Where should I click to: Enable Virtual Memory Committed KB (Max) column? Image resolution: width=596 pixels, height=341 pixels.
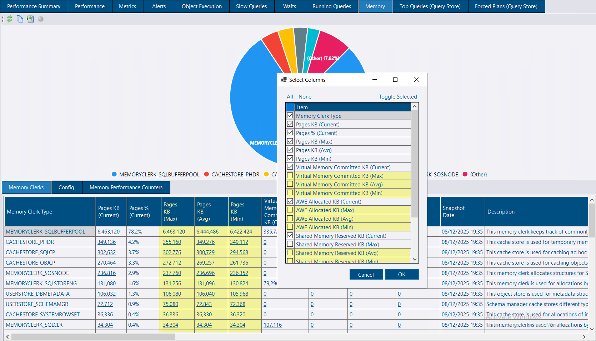[290, 176]
